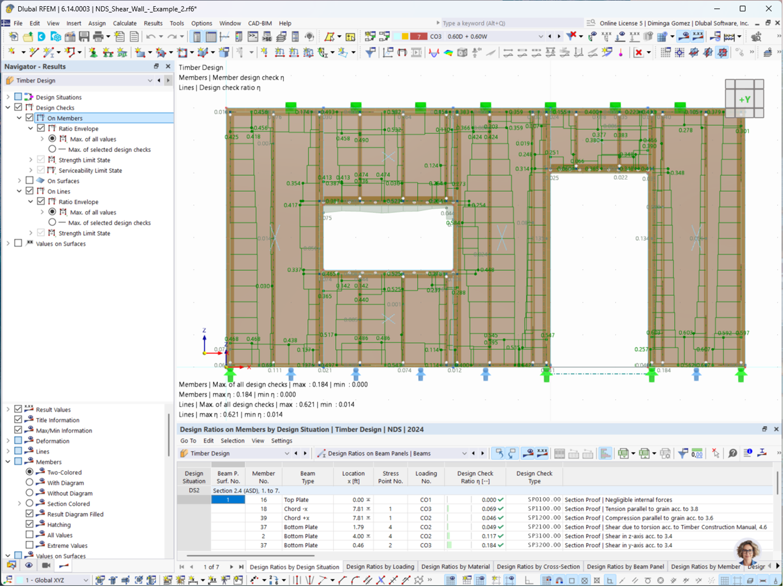This screenshot has height=587, width=783.
Task: Open the Timber Design navigator dropdown
Action: tap(150, 81)
